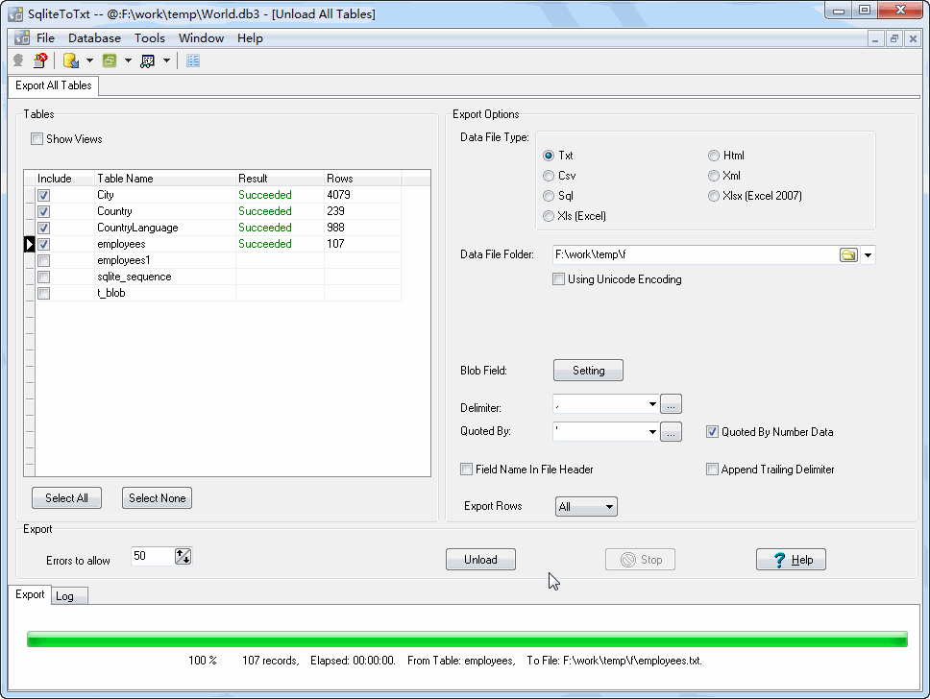Enable Field Name In File Header
The width and height of the screenshot is (930, 699).
(467, 470)
